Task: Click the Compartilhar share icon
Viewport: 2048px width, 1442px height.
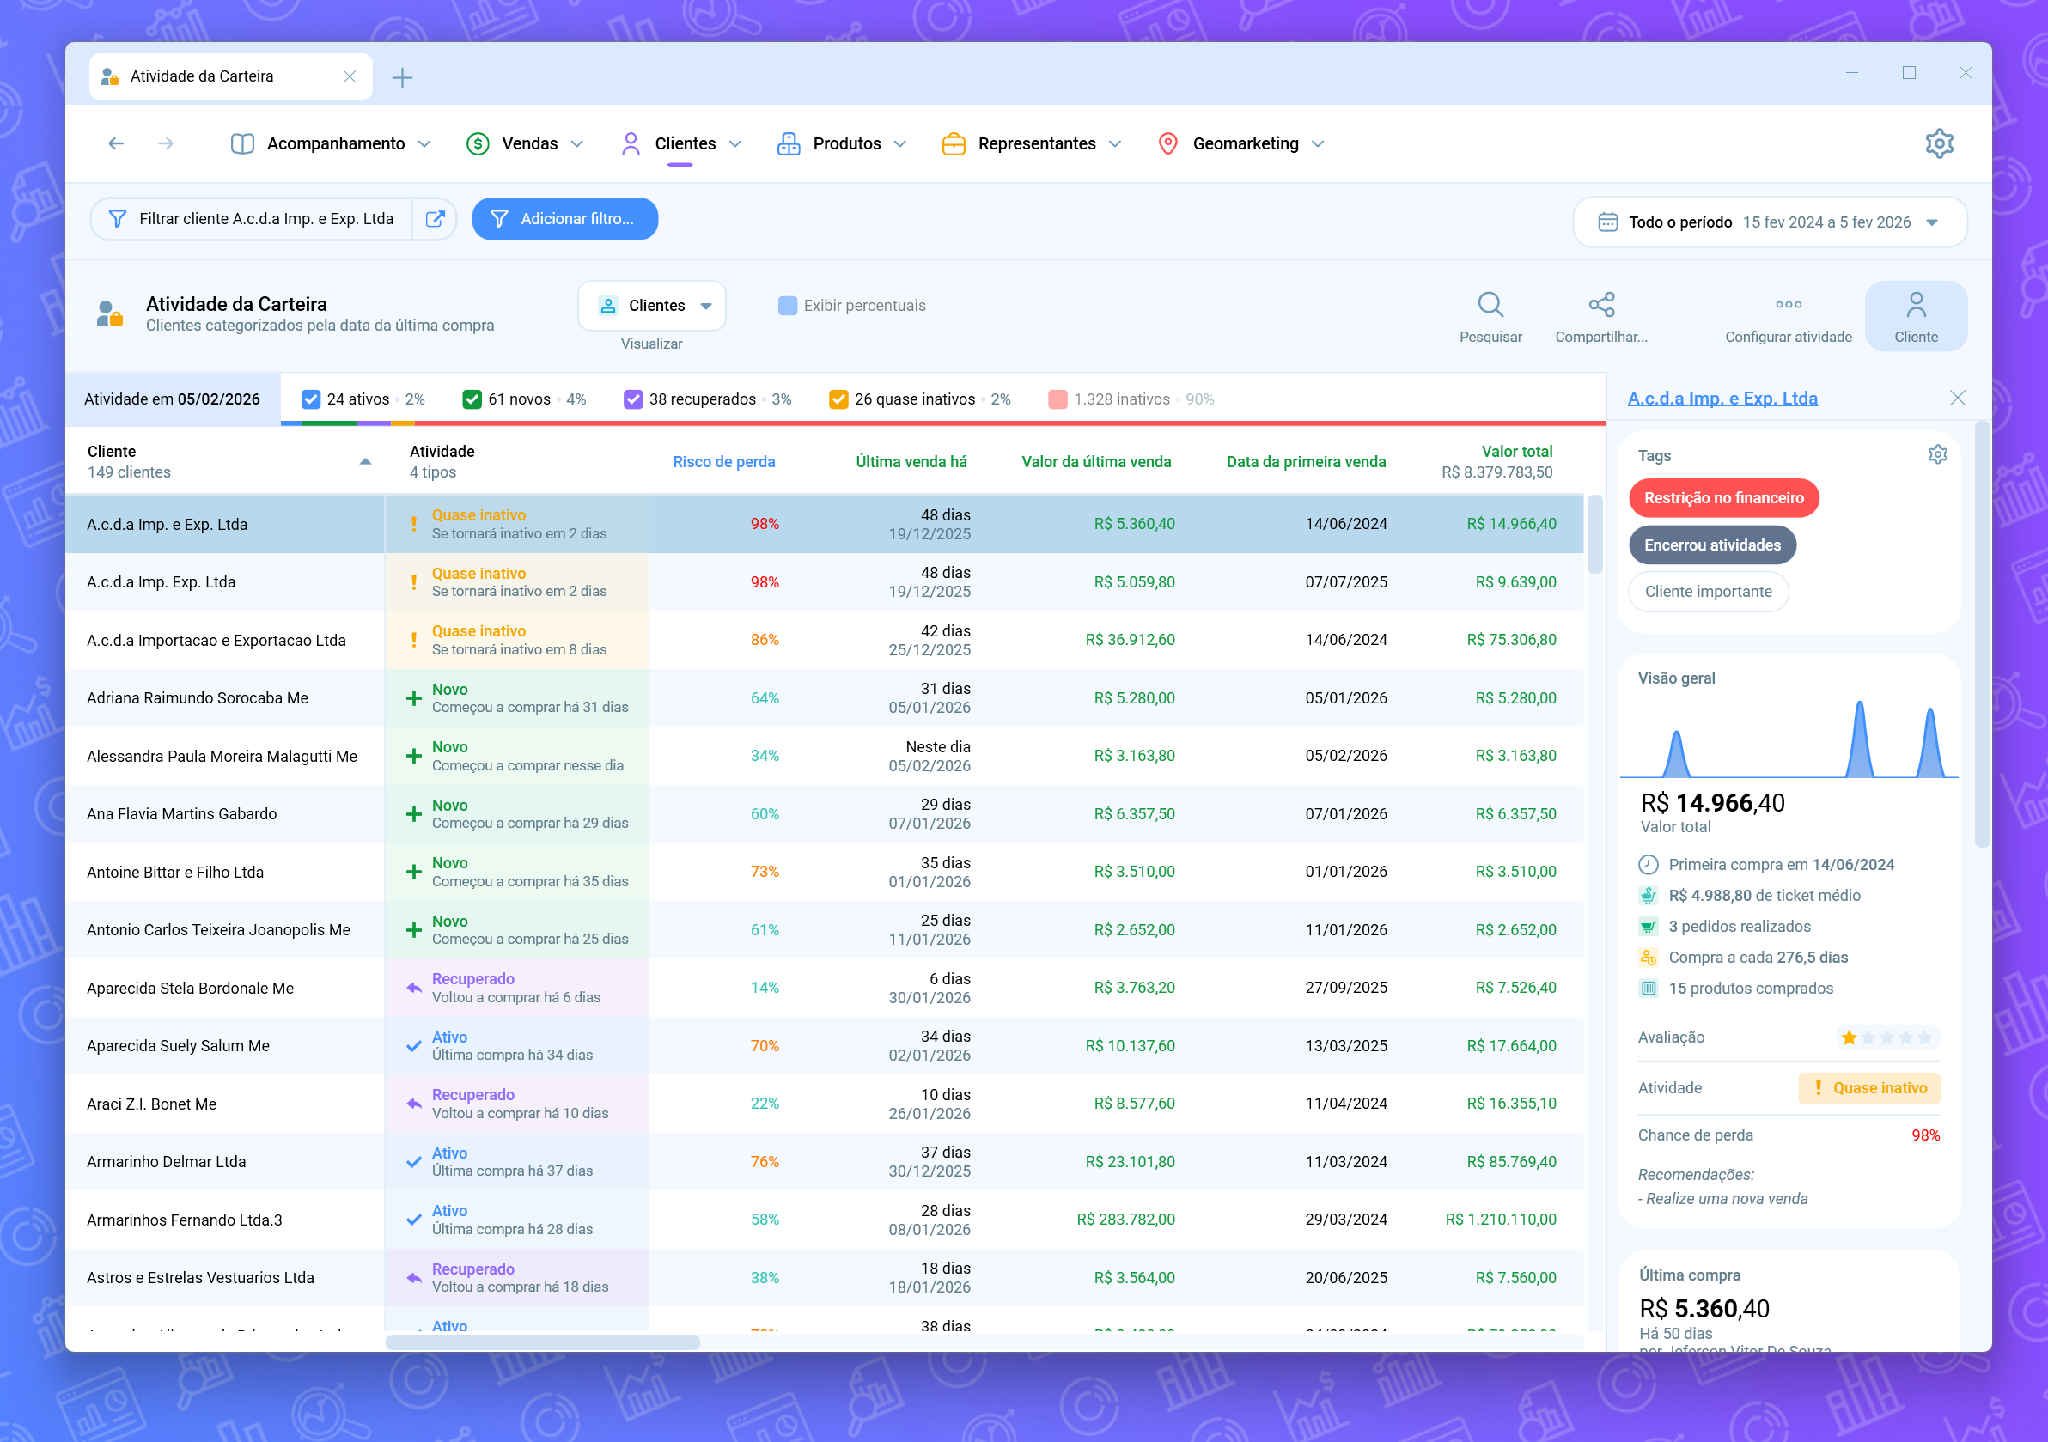Action: coord(1601,305)
